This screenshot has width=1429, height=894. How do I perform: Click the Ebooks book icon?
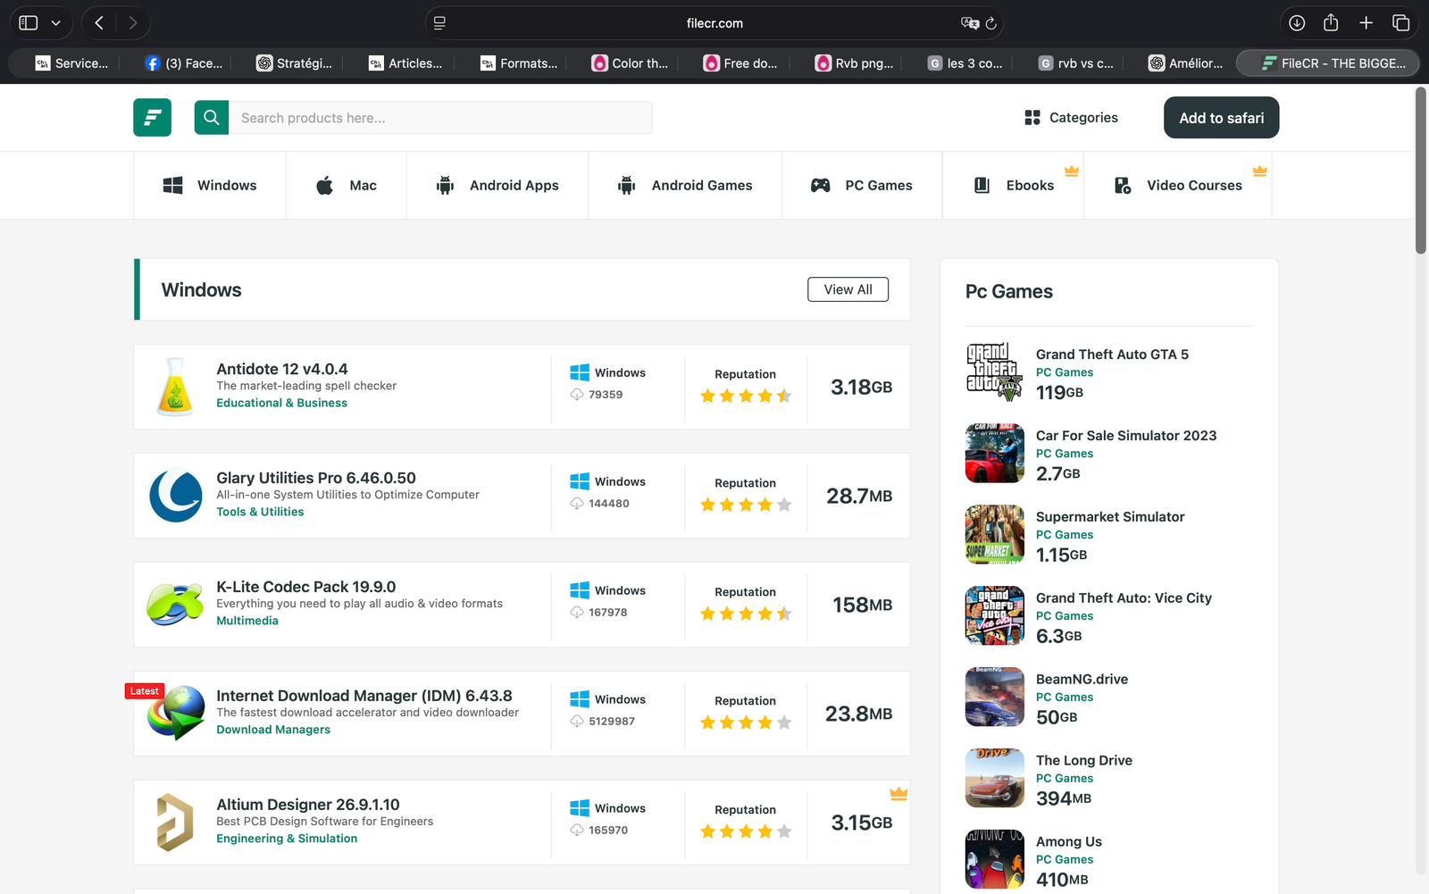click(982, 185)
